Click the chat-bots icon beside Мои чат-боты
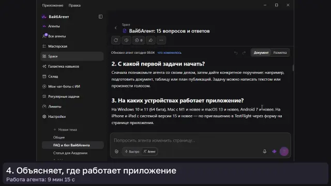The width and height of the screenshot is (331, 186). pyautogui.click(x=44, y=86)
